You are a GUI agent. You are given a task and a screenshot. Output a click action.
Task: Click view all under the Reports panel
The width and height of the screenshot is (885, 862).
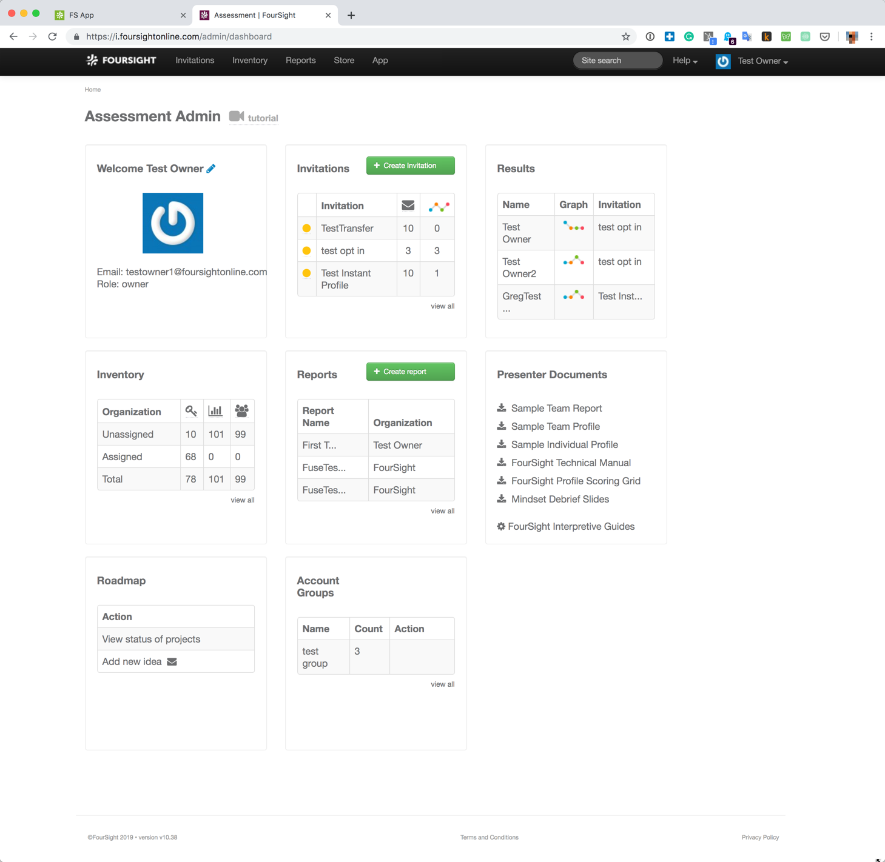click(x=442, y=510)
